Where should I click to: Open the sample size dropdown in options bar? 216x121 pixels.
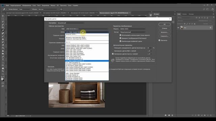[x=25, y=9]
